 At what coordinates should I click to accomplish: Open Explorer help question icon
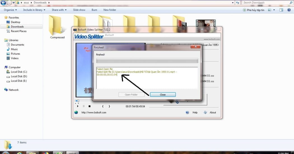point(289,10)
